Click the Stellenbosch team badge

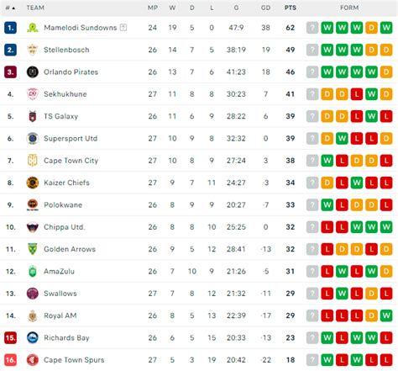click(33, 50)
